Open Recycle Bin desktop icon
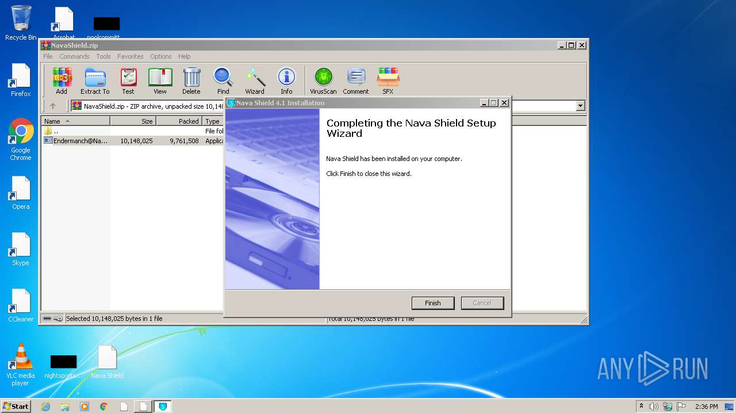Viewport: 736px width, 414px height. (x=21, y=23)
